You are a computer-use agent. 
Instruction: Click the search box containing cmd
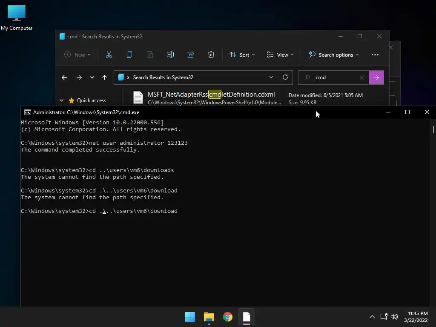334,77
